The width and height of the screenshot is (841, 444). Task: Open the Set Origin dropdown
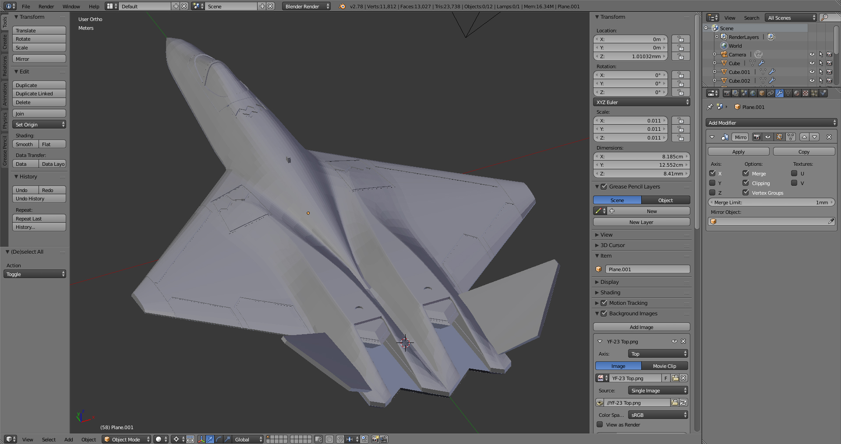[39, 125]
